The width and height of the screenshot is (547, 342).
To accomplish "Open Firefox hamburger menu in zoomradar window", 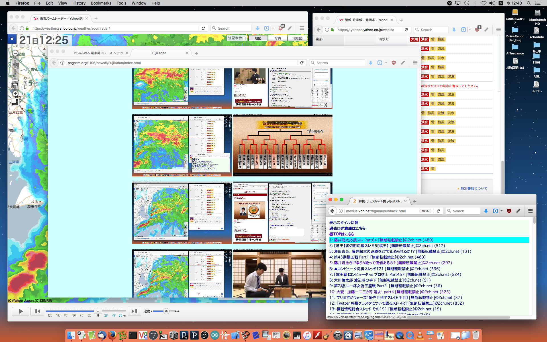I will (302, 28).
